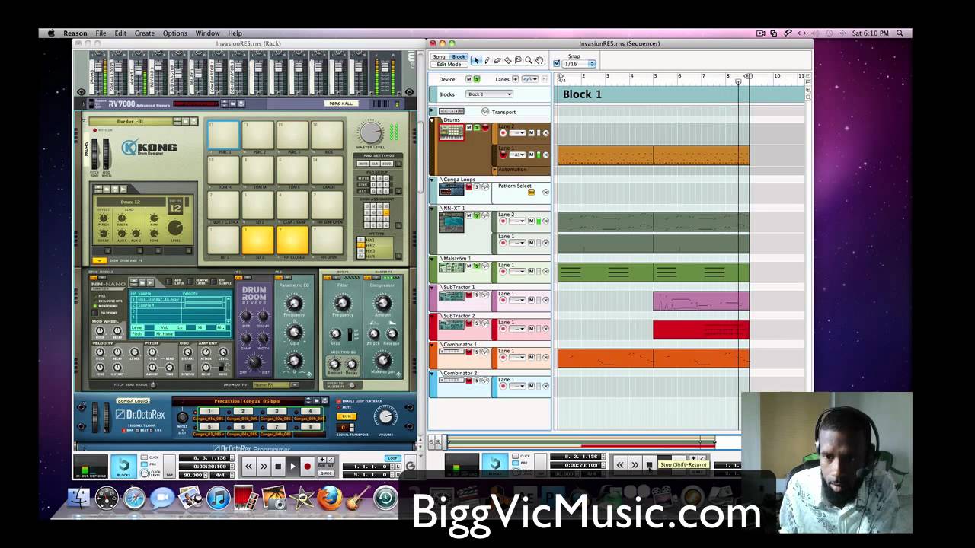Click the SubTractor 1 device icon
975x548 pixels.
pos(451,296)
